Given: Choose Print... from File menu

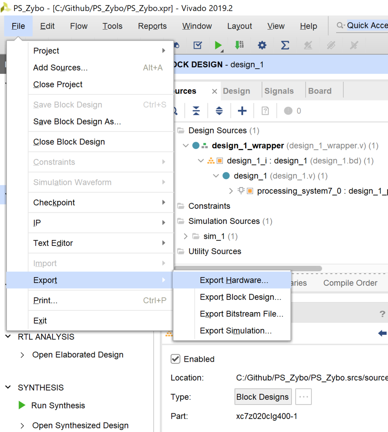Looking at the screenshot, I should (90, 300).
